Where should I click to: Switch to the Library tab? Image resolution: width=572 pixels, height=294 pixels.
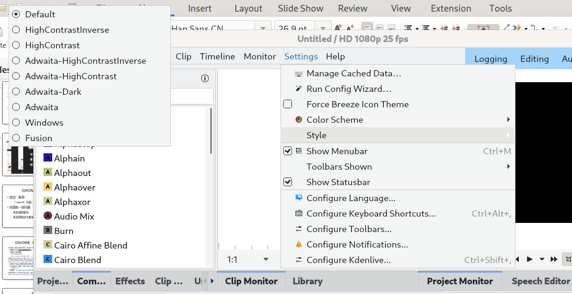308,281
